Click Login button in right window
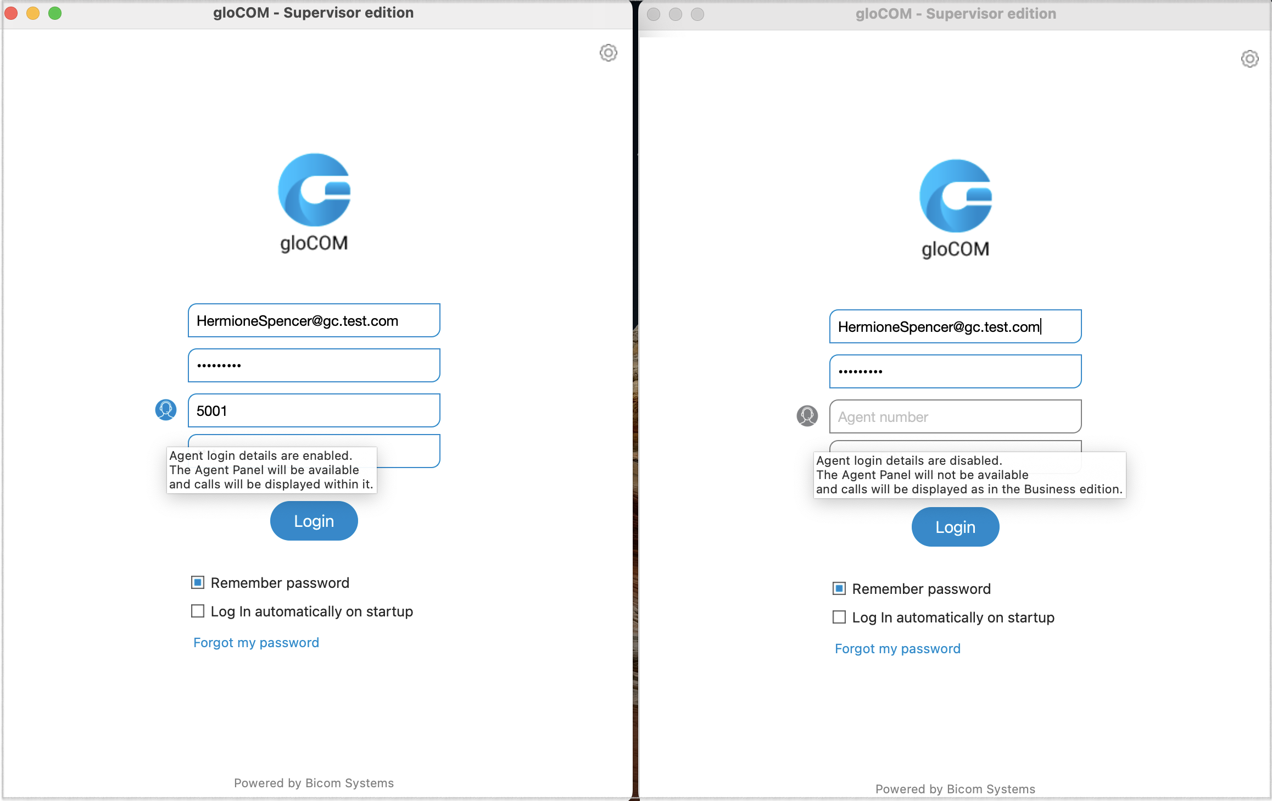The width and height of the screenshot is (1272, 801). (955, 527)
